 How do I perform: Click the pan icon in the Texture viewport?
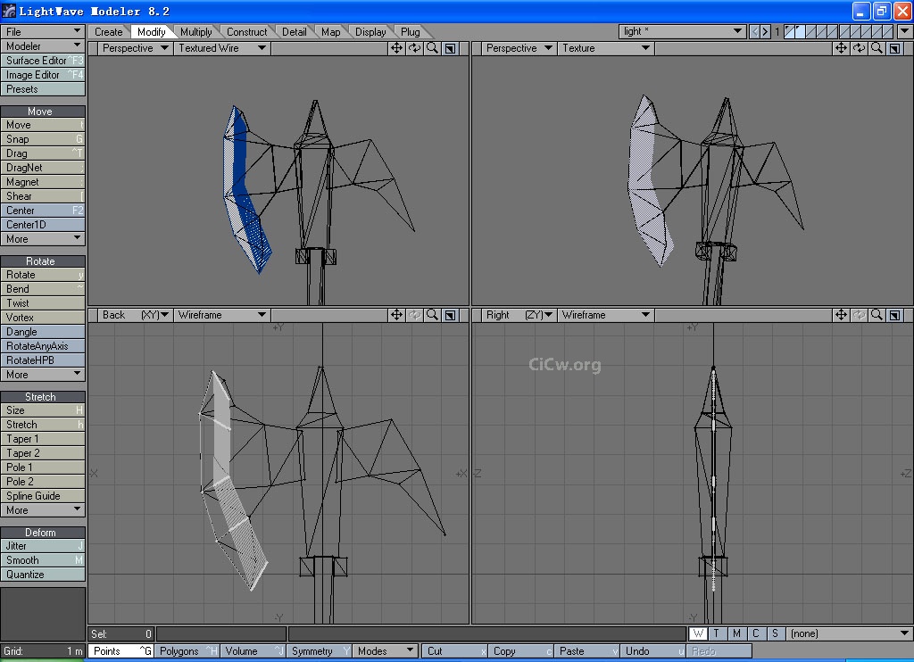click(841, 48)
